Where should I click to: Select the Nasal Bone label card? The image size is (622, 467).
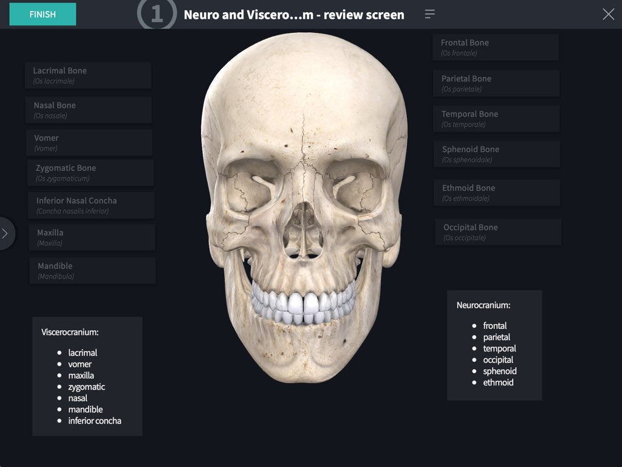tap(87, 109)
